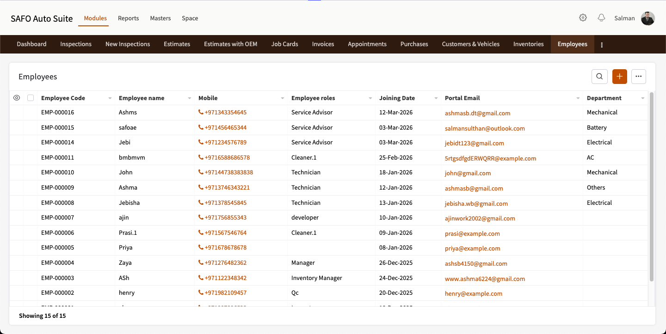666x334 pixels.
Task: Go to the Job Cards tab
Action: 284,44
